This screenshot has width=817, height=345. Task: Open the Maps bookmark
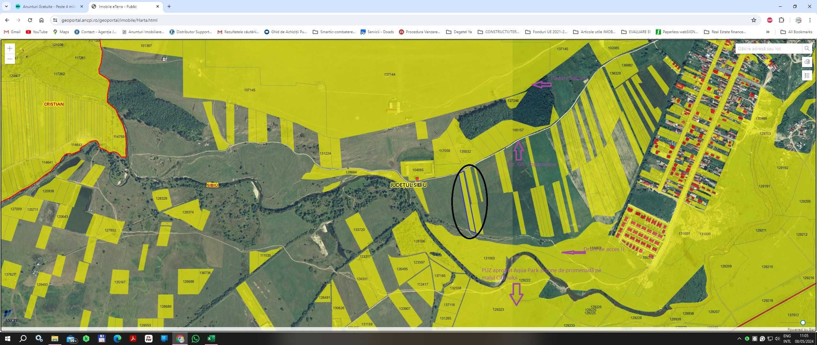pyautogui.click(x=61, y=32)
